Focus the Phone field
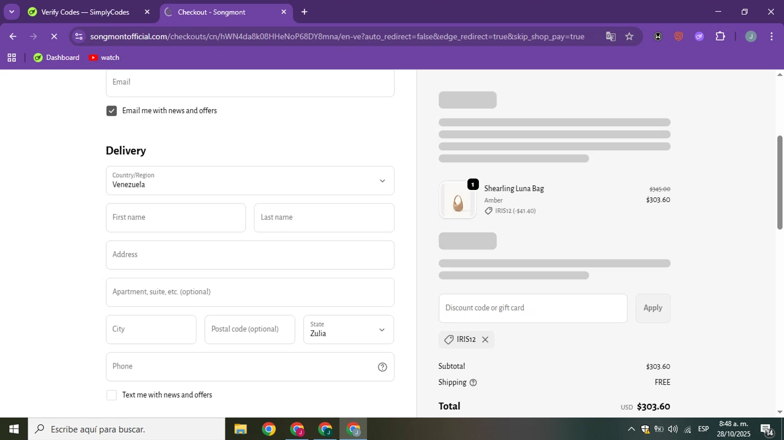Image resolution: width=784 pixels, height=440 pixels. click(x=250, y=367)
